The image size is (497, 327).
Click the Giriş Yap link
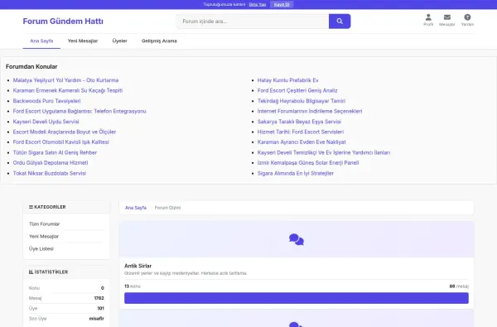click(258, 4)
